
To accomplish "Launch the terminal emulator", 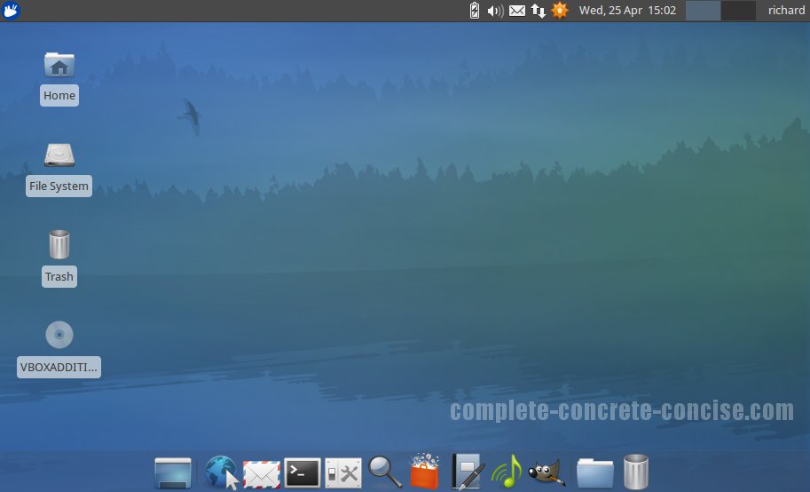I will pos(303,472).
